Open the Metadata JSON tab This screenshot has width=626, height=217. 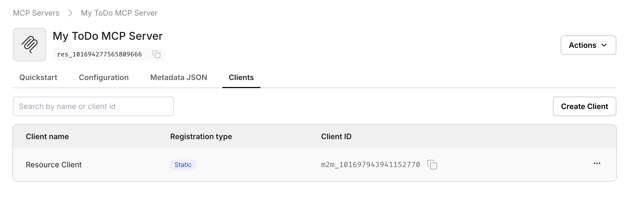(x=179, y=77)
